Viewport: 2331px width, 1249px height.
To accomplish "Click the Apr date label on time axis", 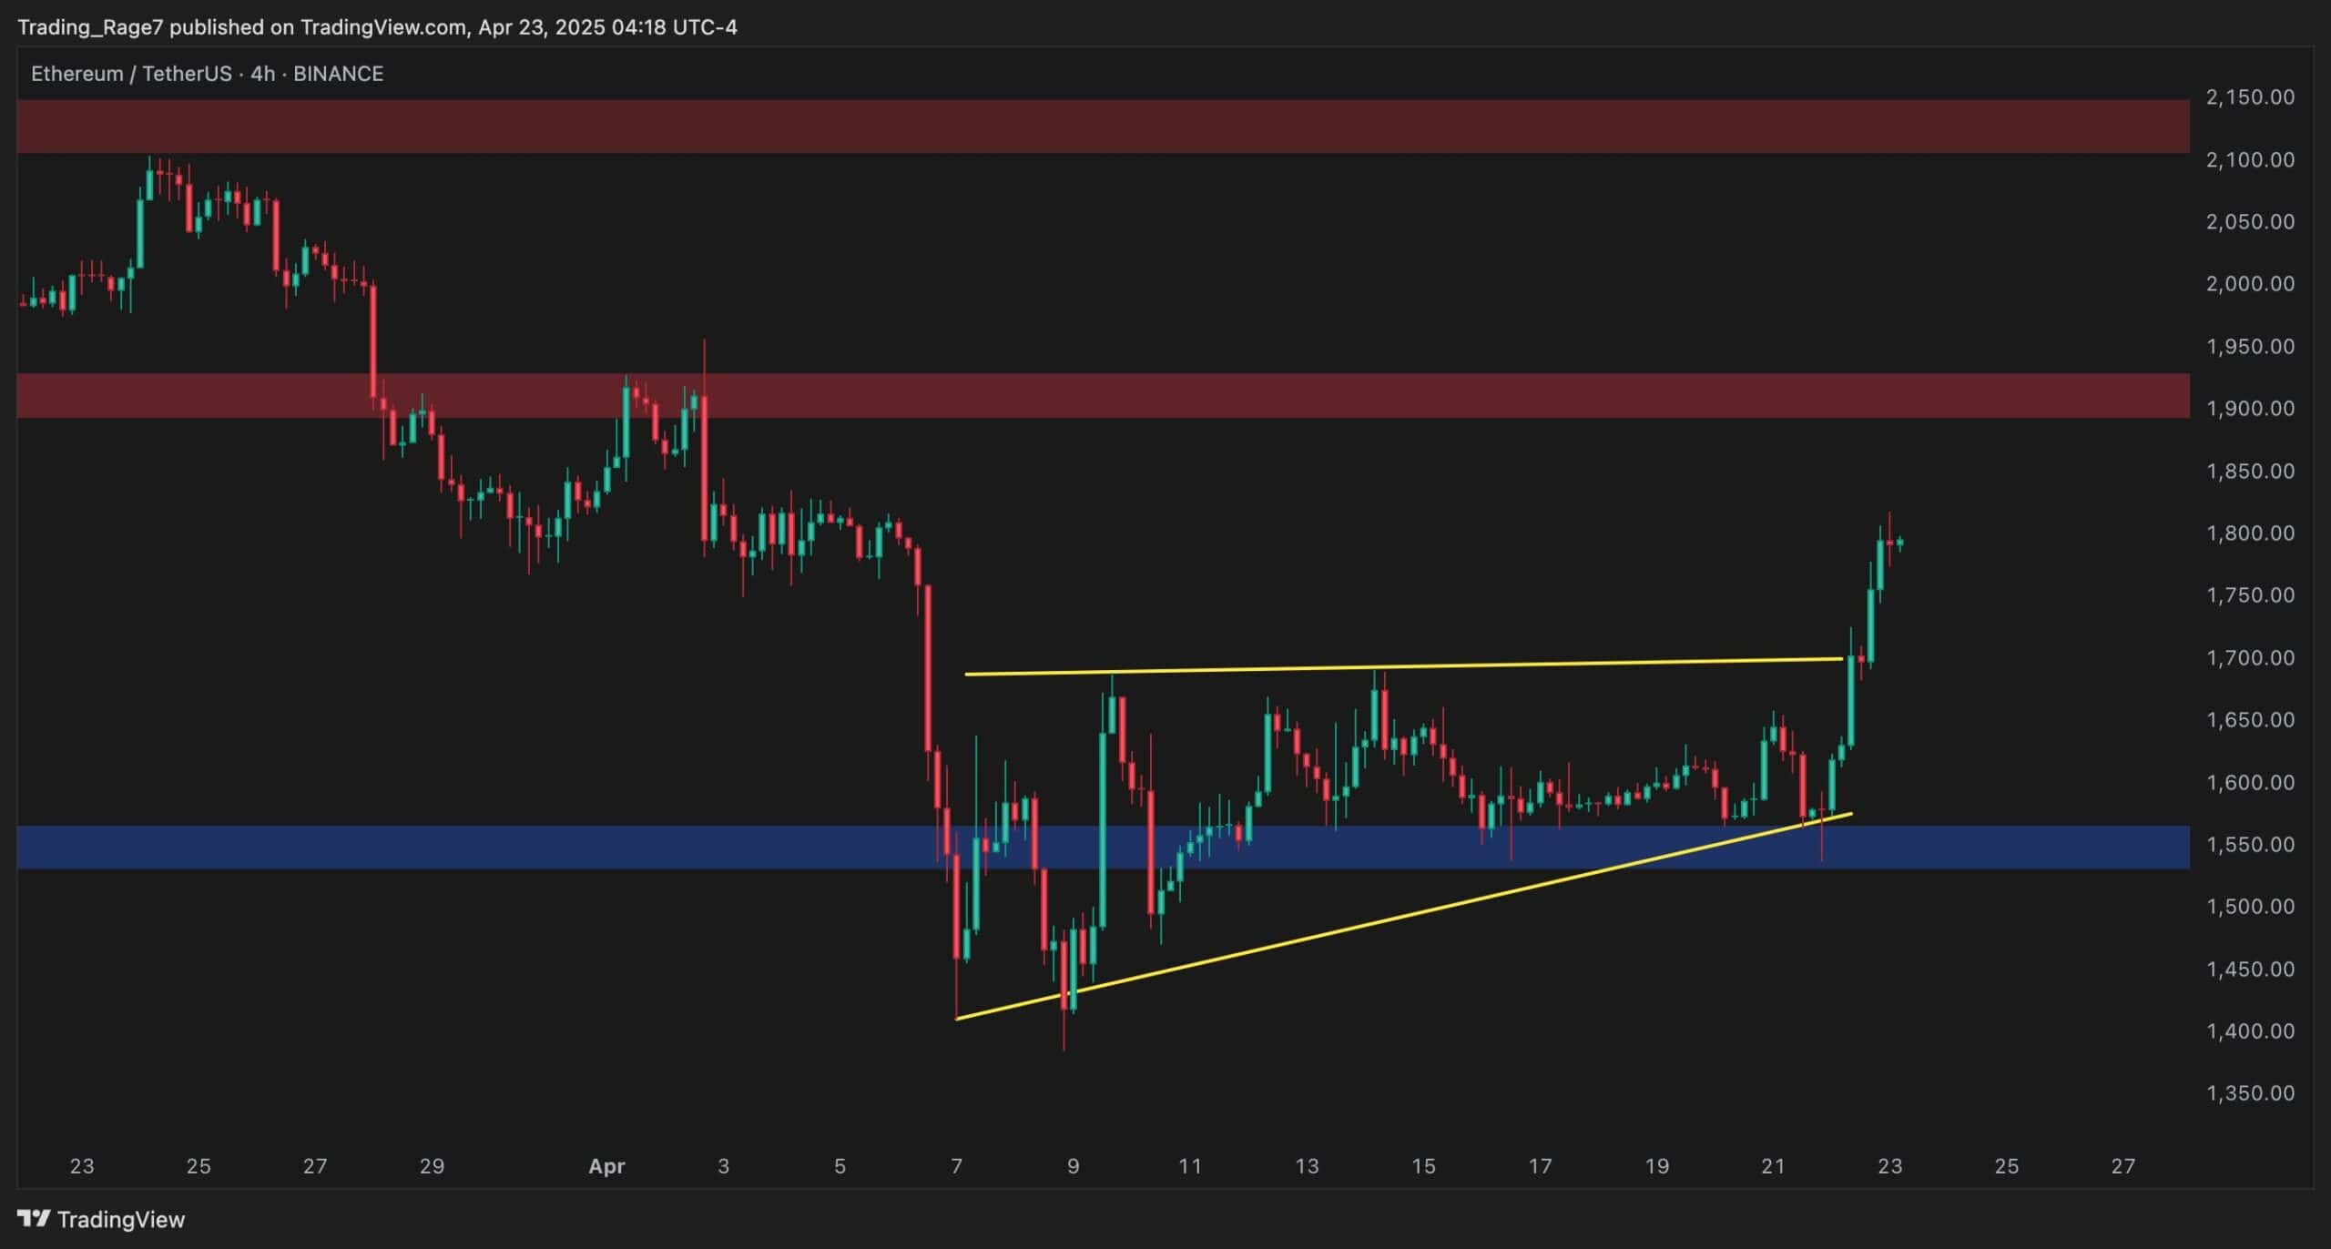I will pos(606,1166).
